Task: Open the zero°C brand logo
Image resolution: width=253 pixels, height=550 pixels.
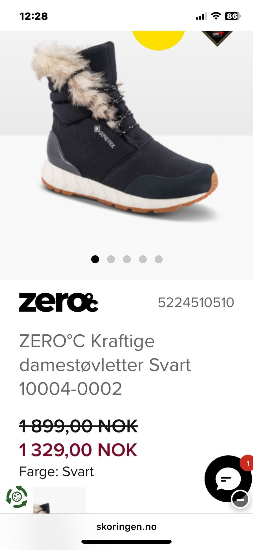Action: point(59,302)
